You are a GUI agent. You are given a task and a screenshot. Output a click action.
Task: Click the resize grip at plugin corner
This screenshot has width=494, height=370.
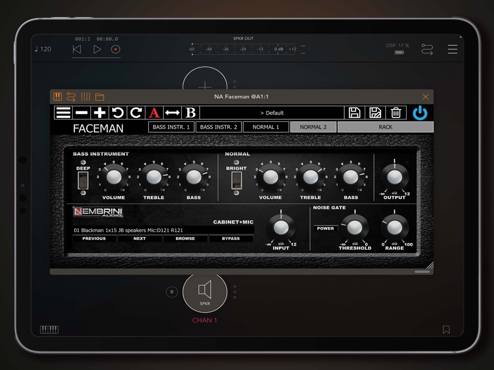click(430, 265)
